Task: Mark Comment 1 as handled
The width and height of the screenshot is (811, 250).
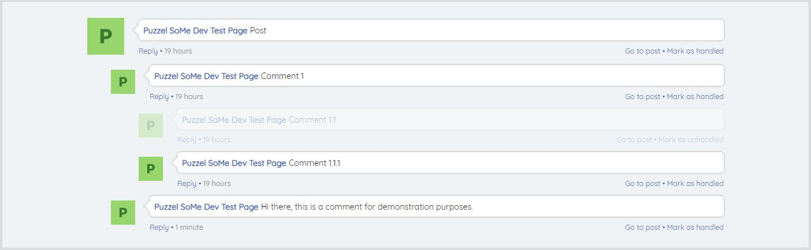Action: (695, 97)
